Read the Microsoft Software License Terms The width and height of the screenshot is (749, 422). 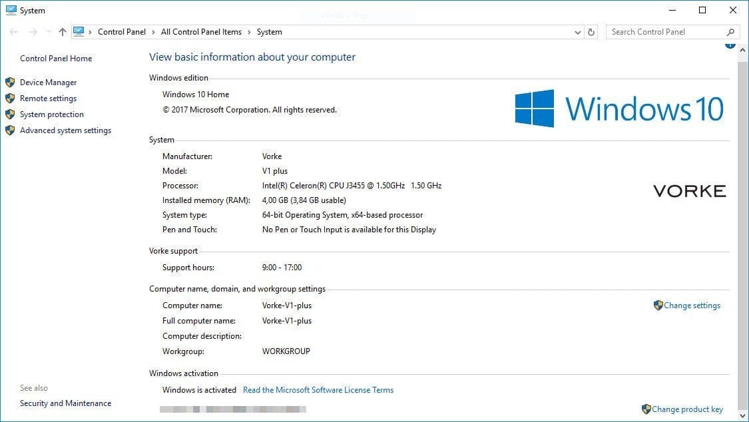pyautogui.click(x=318, y=390)
